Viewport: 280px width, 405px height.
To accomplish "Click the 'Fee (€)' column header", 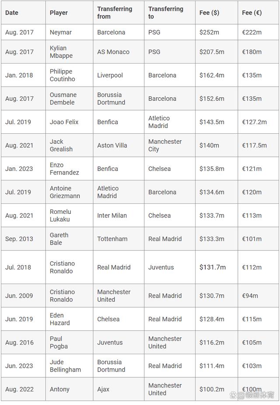I will tap(252, 13).
